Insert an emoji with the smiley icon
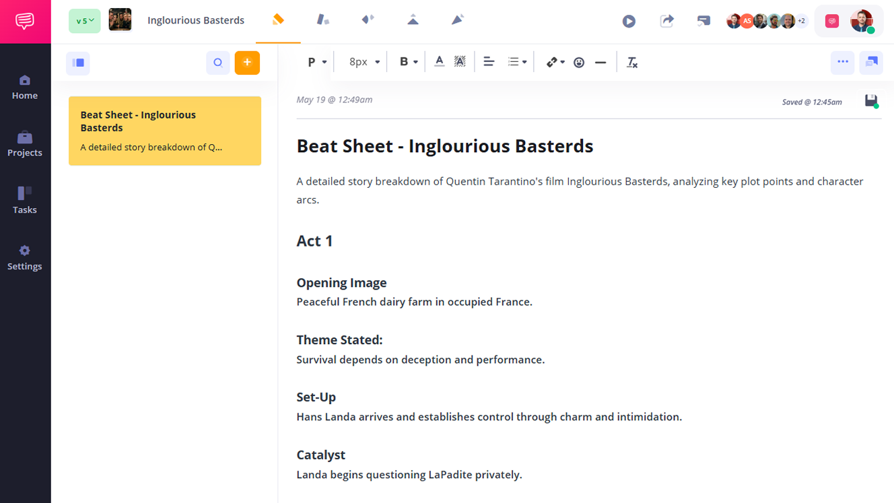Screen dimensions: 894x503 pos(579,63)
